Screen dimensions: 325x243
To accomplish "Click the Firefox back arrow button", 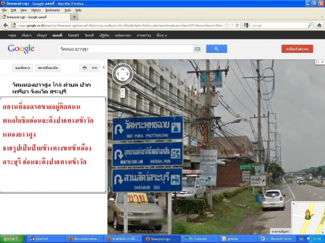I will (x=5, y=26).
